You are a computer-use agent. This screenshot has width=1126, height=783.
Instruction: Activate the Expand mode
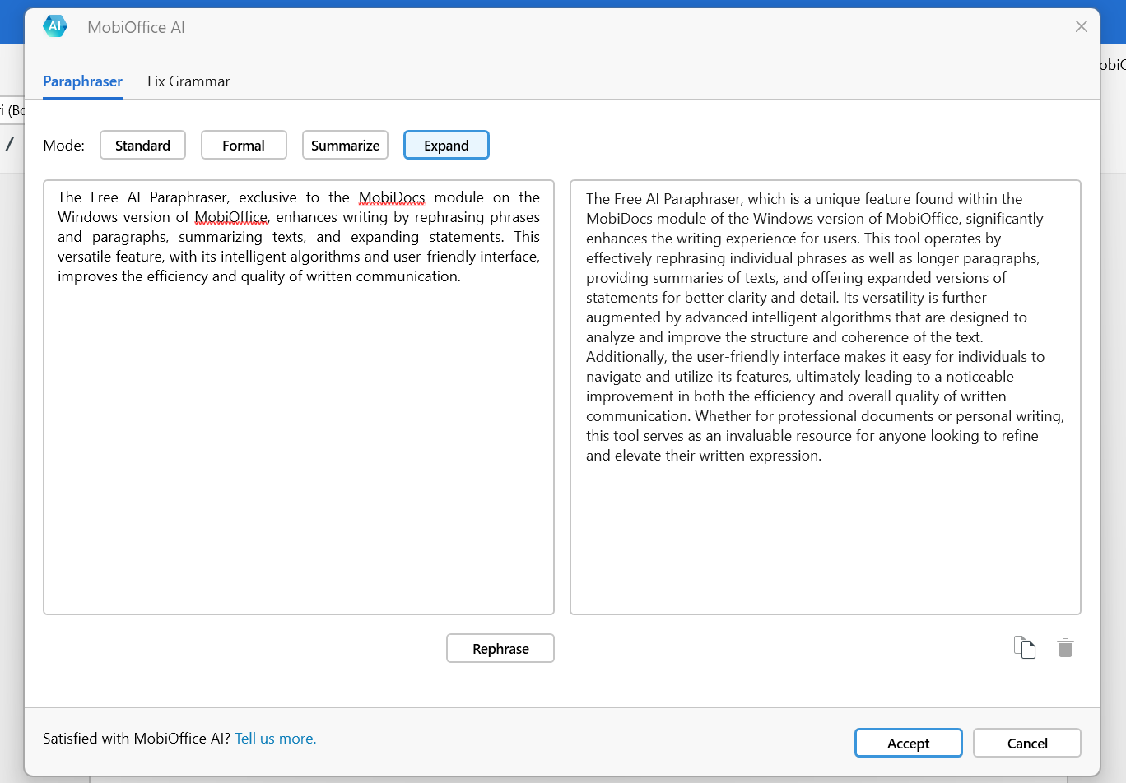point(446,145)
